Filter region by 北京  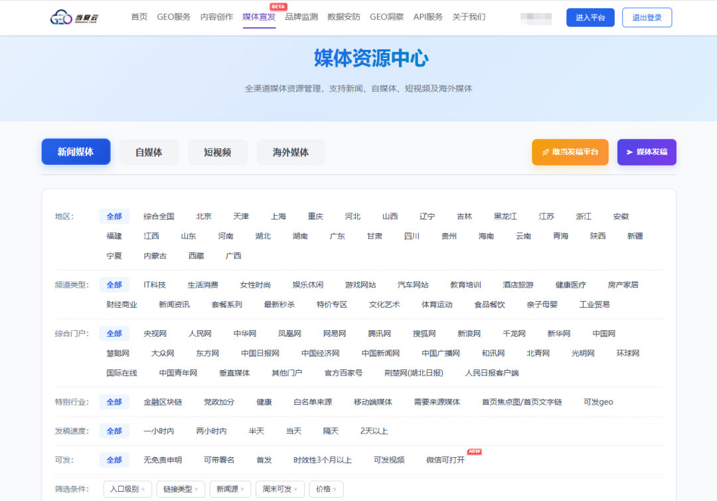coord(204,217)
